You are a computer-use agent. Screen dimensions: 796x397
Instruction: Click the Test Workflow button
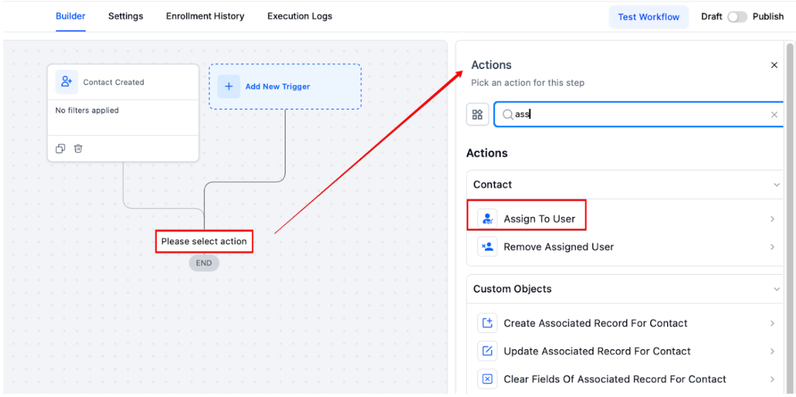[648, 17]
